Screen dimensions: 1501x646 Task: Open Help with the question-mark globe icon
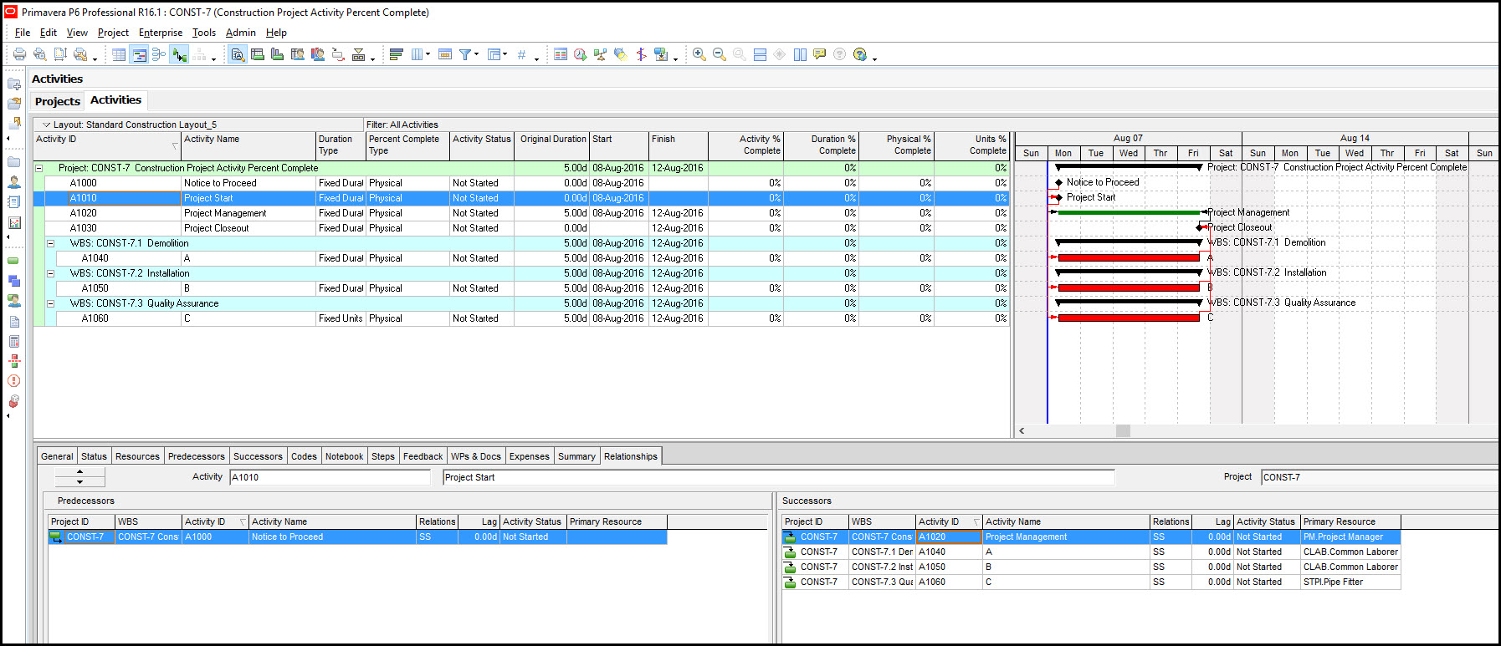(x=860, y=54)
